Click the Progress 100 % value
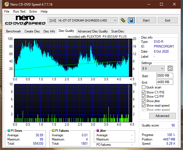183x150 pixels. click(x=171, y=135)
